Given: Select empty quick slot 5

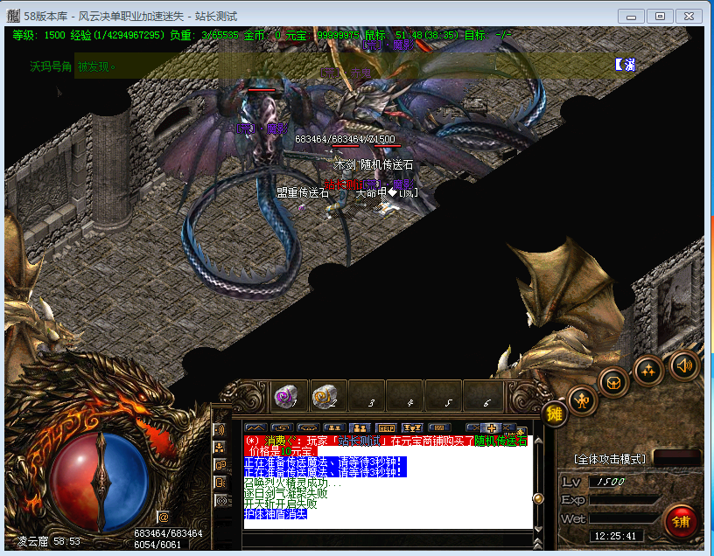Looking at the screenshot, I should coord(443,396).
